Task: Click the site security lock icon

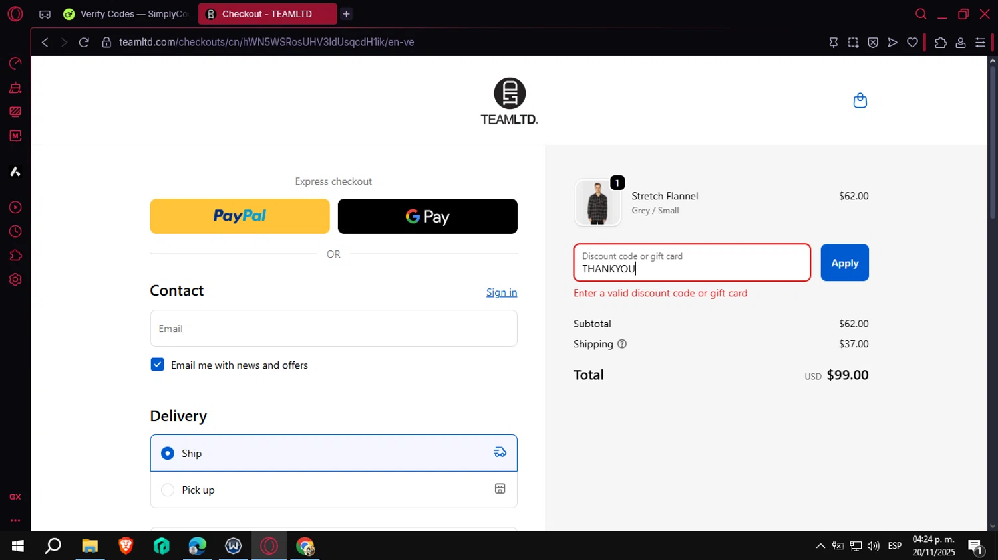Action: [x=106, y=42]
